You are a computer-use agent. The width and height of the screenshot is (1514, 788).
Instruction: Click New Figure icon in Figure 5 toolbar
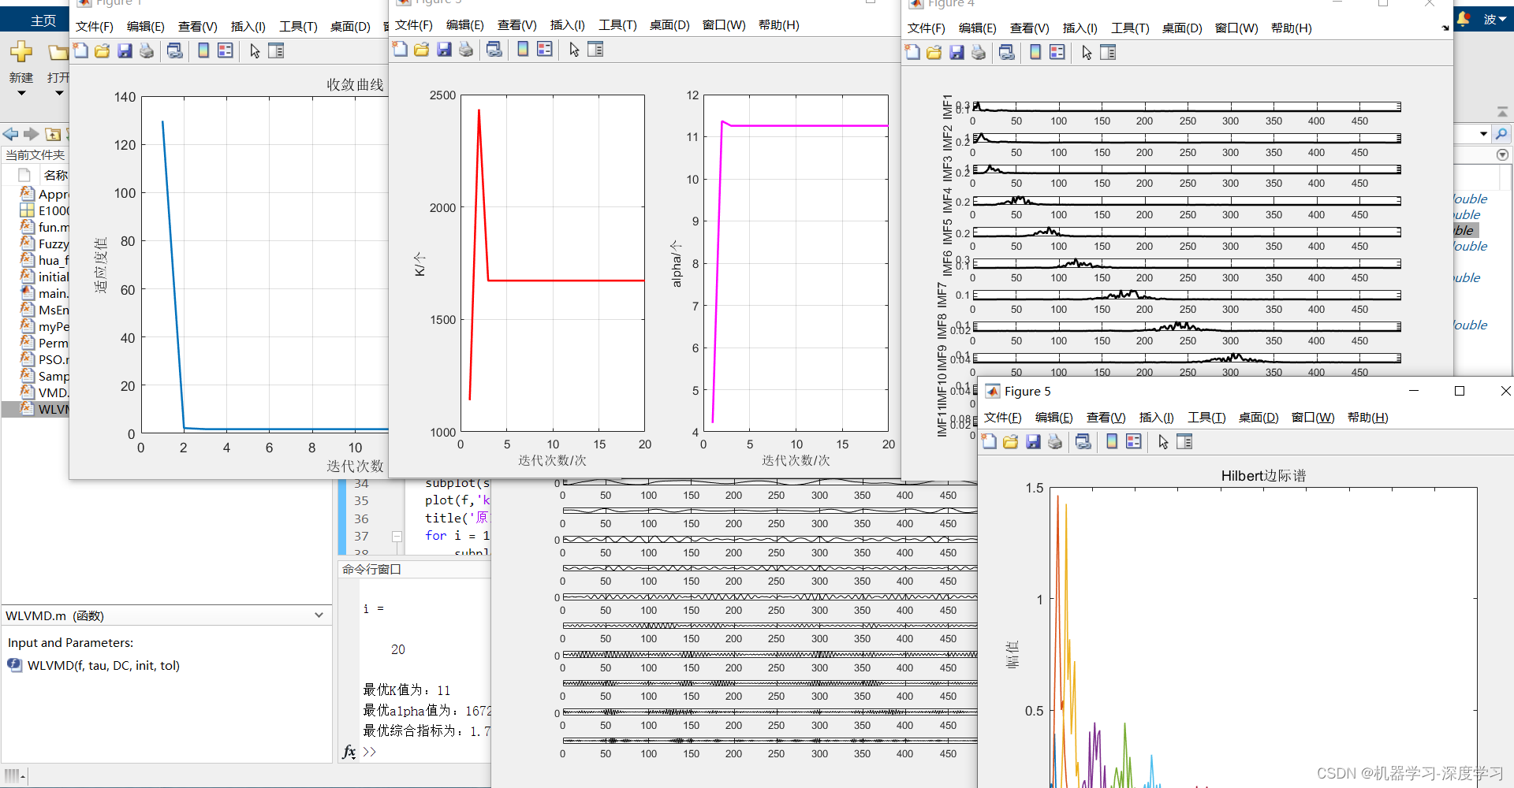point(989,441)
